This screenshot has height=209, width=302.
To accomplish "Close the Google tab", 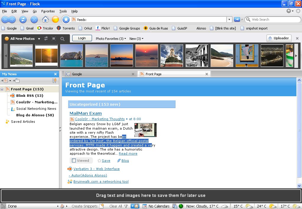I will pos(133,74).
